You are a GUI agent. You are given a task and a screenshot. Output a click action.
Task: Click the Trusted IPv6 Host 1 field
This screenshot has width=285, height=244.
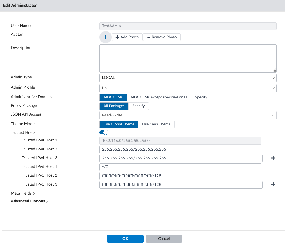pyautogui.click(x=180, y=167)
